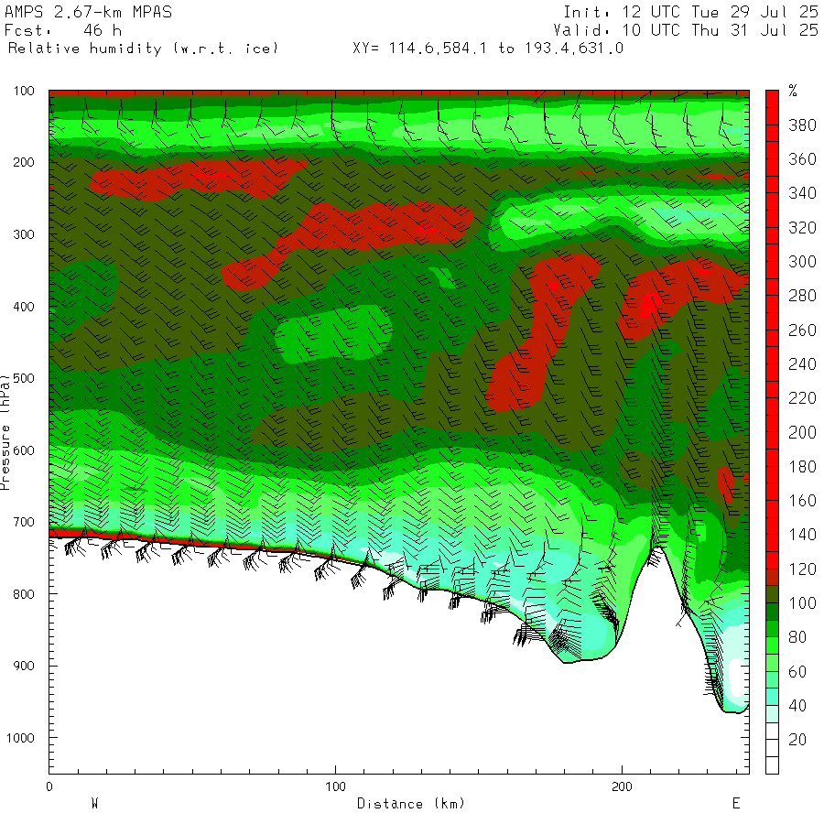This screenshot has height=824, width=824.
Task: Click the 900 pressure axis label
Action: tap(24, 666)
